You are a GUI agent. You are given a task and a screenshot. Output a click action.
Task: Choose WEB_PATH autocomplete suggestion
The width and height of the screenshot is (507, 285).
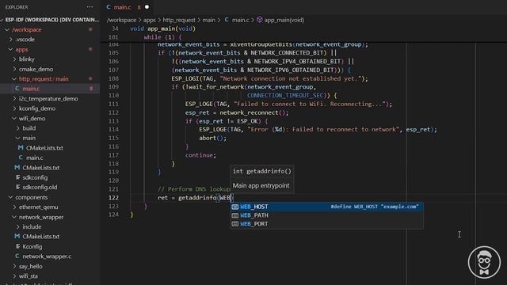tap(326, 215)
